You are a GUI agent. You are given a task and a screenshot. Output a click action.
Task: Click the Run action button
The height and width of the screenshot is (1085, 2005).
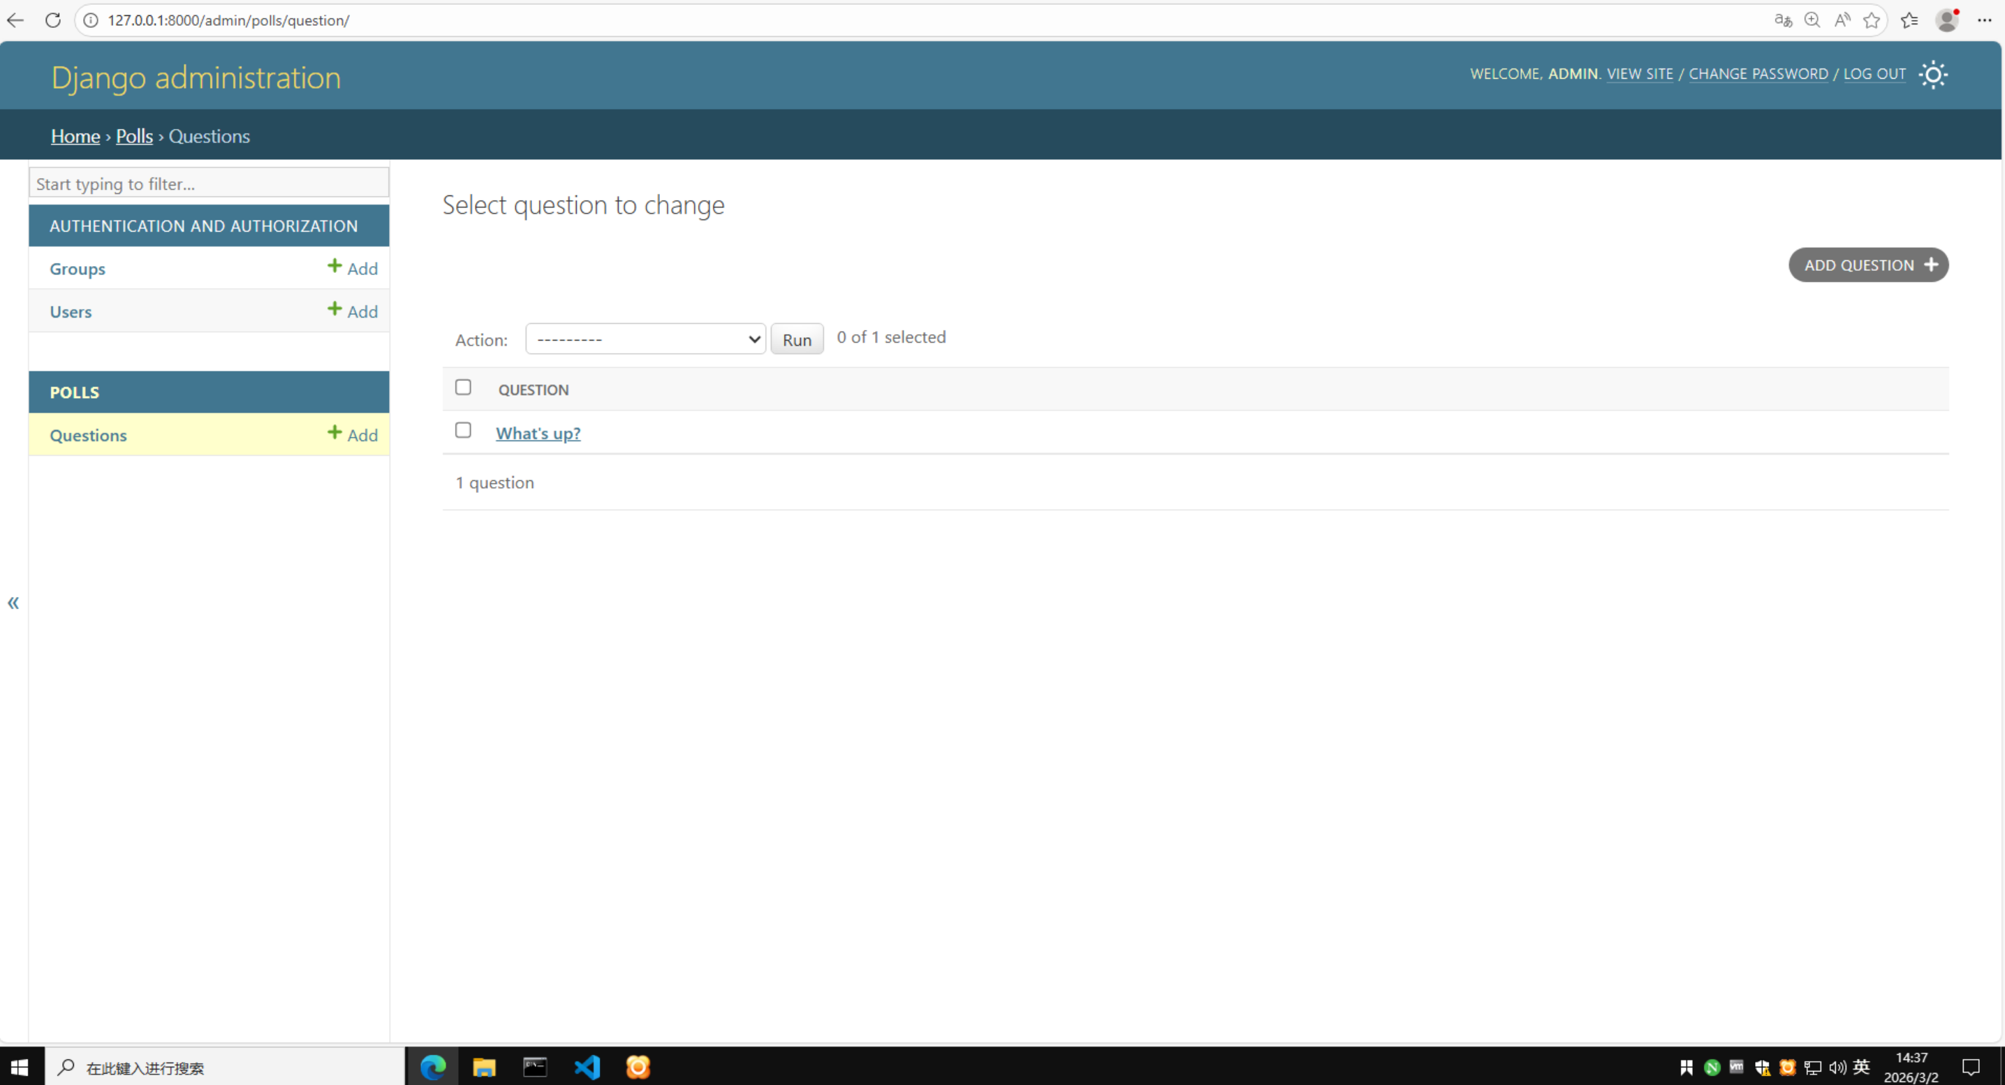(796, 339)
